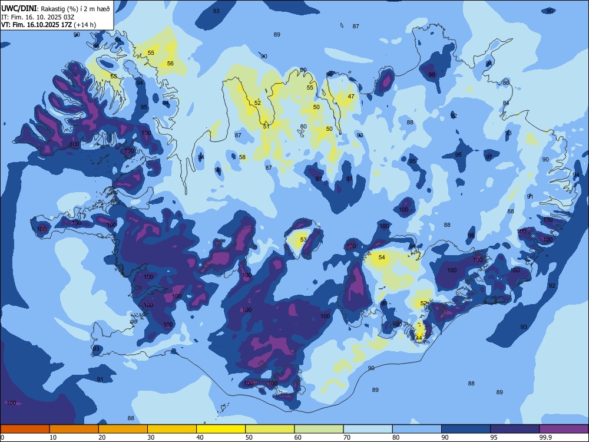Select the '54' humidity value on the map

pos(382,257)
